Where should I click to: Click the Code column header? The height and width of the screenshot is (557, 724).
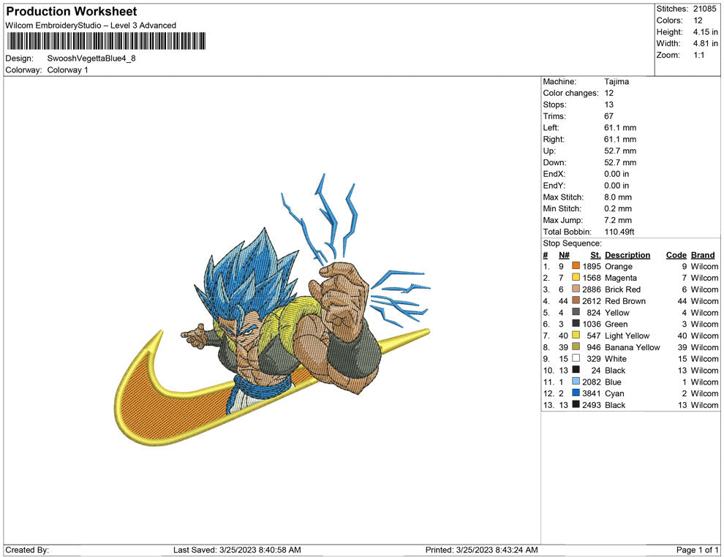676,254
